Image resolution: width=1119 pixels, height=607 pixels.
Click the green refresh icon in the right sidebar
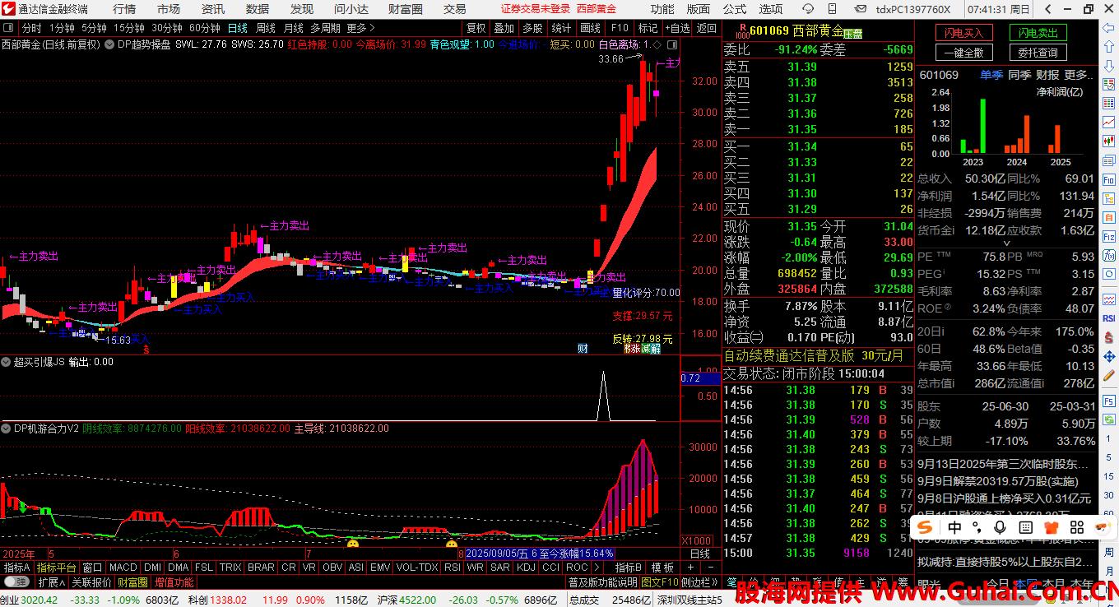[1108, 419]
